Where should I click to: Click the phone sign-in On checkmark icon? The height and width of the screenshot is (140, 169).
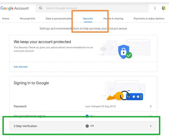(x=87, y=116)
